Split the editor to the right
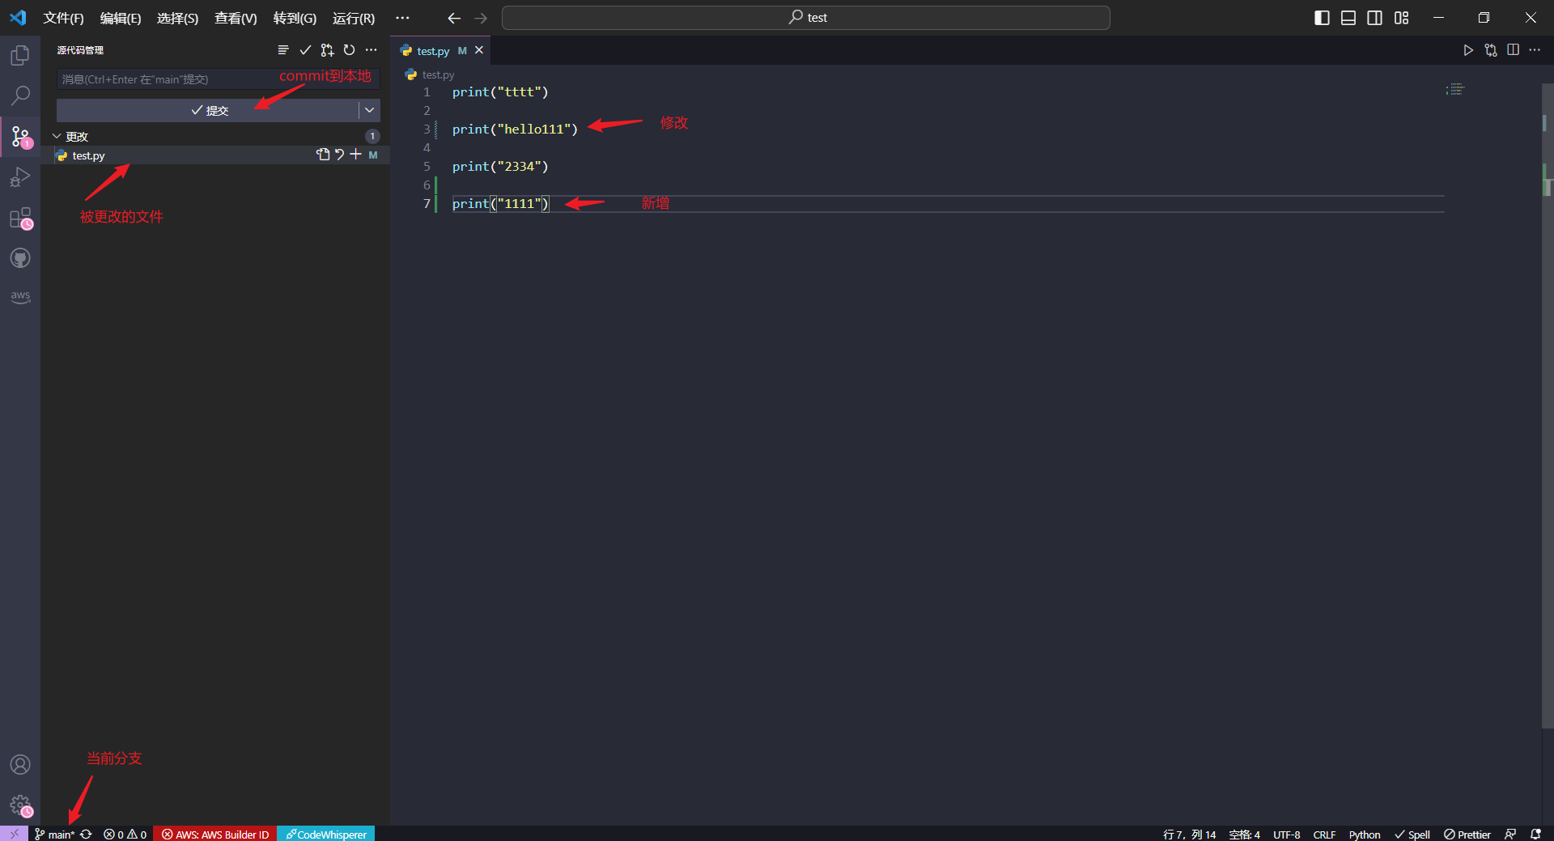Viewport: 1554px width, 841px height. click(x=1513, y=50)
